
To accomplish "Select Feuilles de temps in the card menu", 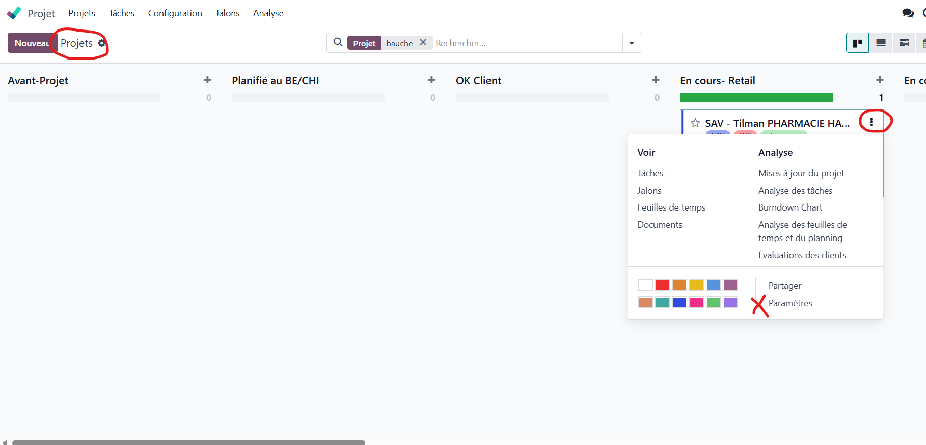I will coord(671,207).
